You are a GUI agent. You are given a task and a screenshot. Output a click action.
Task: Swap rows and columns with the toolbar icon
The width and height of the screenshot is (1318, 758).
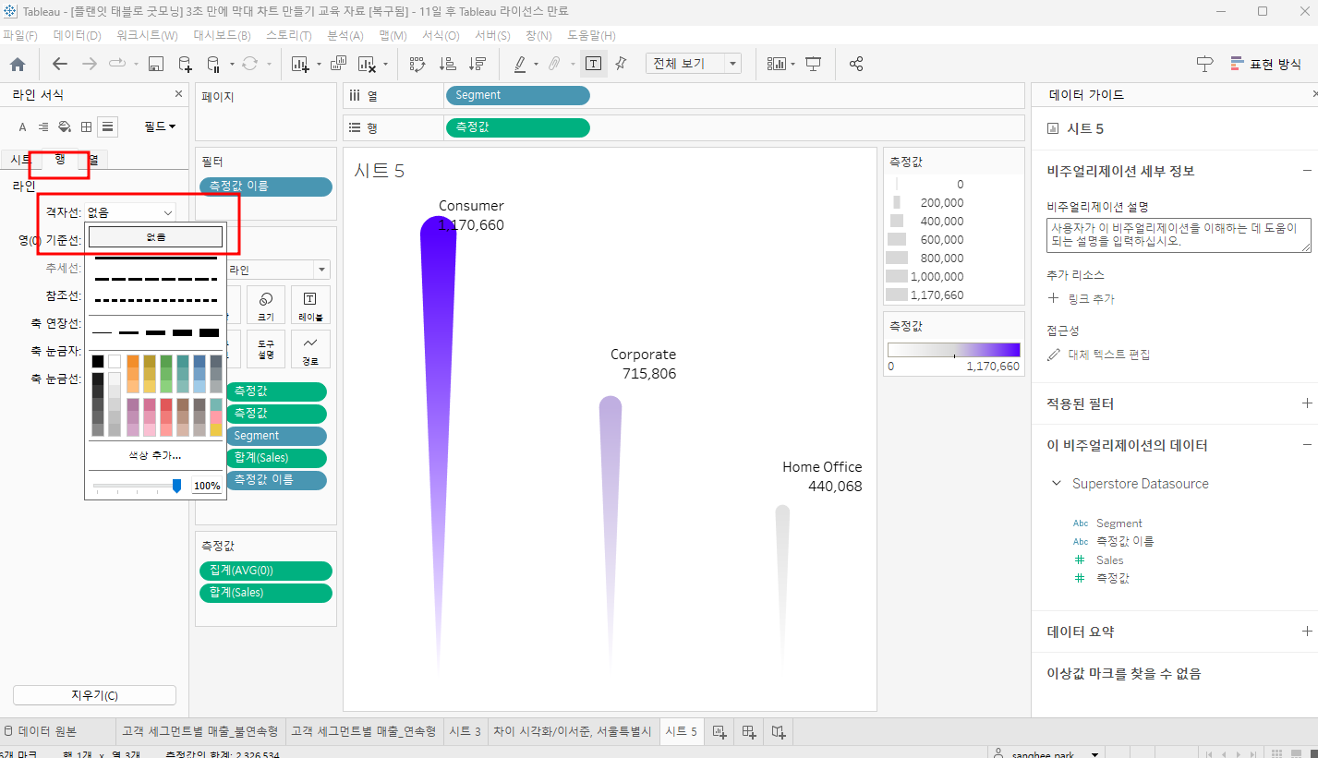417,64
